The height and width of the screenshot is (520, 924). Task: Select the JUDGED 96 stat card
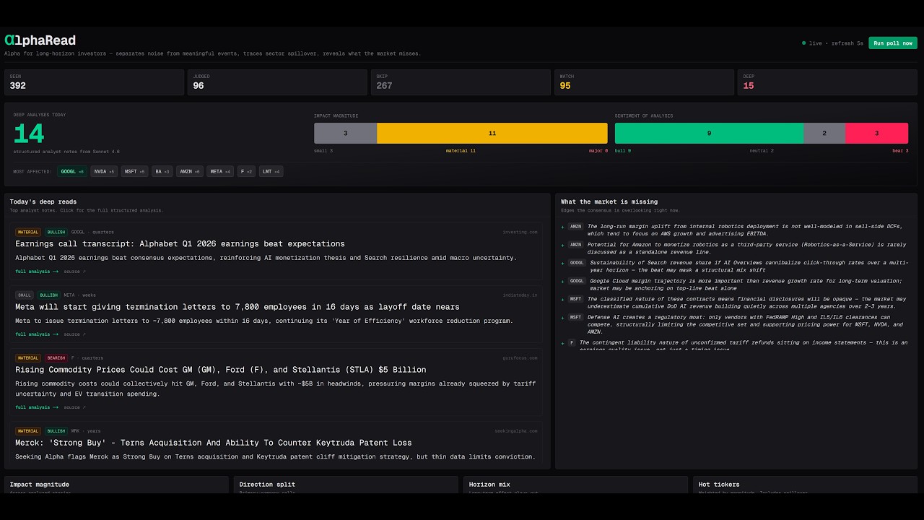277,82
